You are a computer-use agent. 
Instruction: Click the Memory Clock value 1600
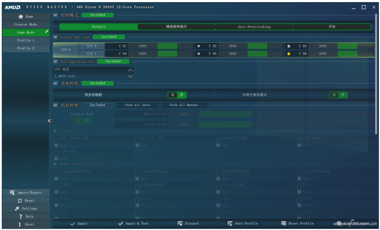(183, 114)
